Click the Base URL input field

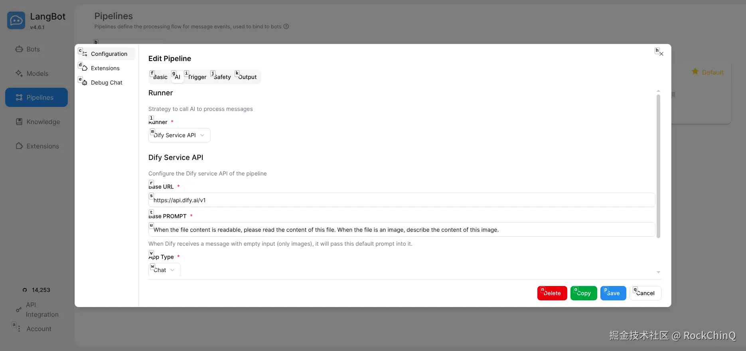402,200
